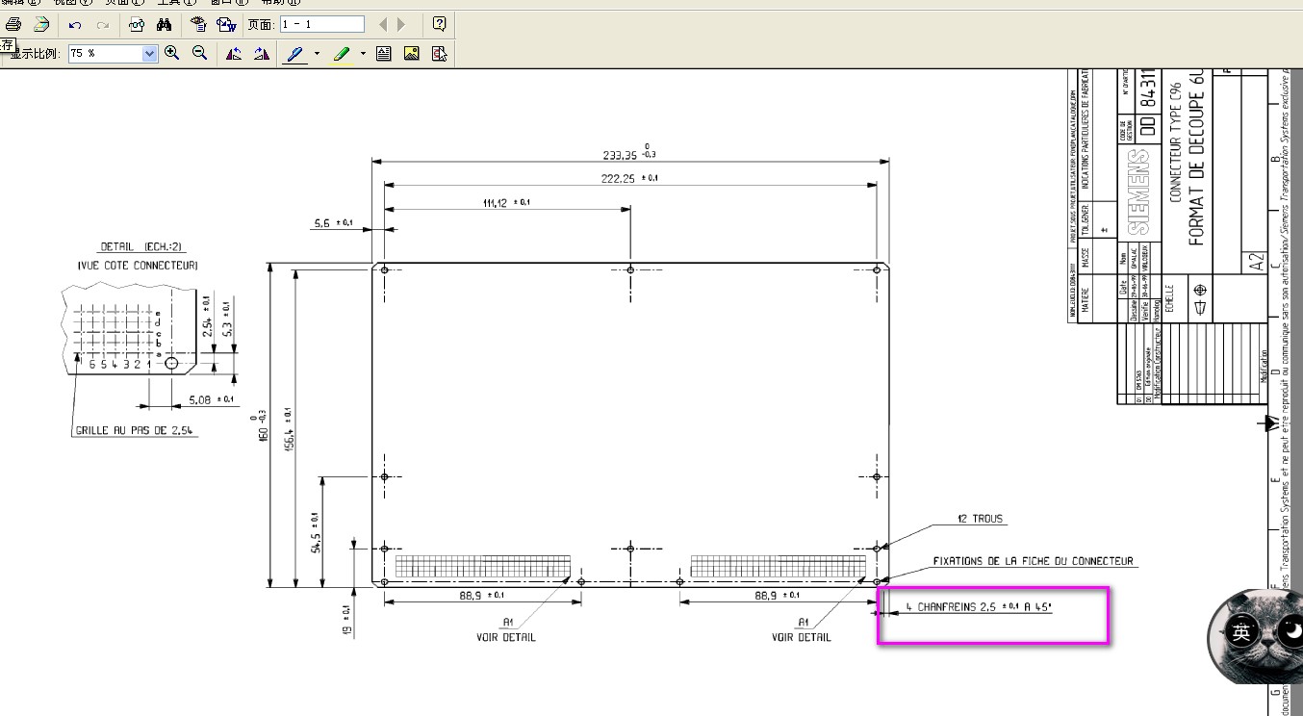Rotate the page right
Screen dimensions: 1303x716
click(261, 54)
